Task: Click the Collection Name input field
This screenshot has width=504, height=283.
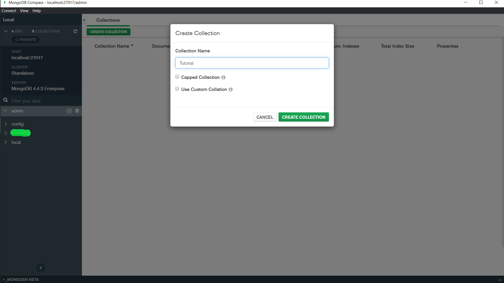Action: tap(252, 63)
